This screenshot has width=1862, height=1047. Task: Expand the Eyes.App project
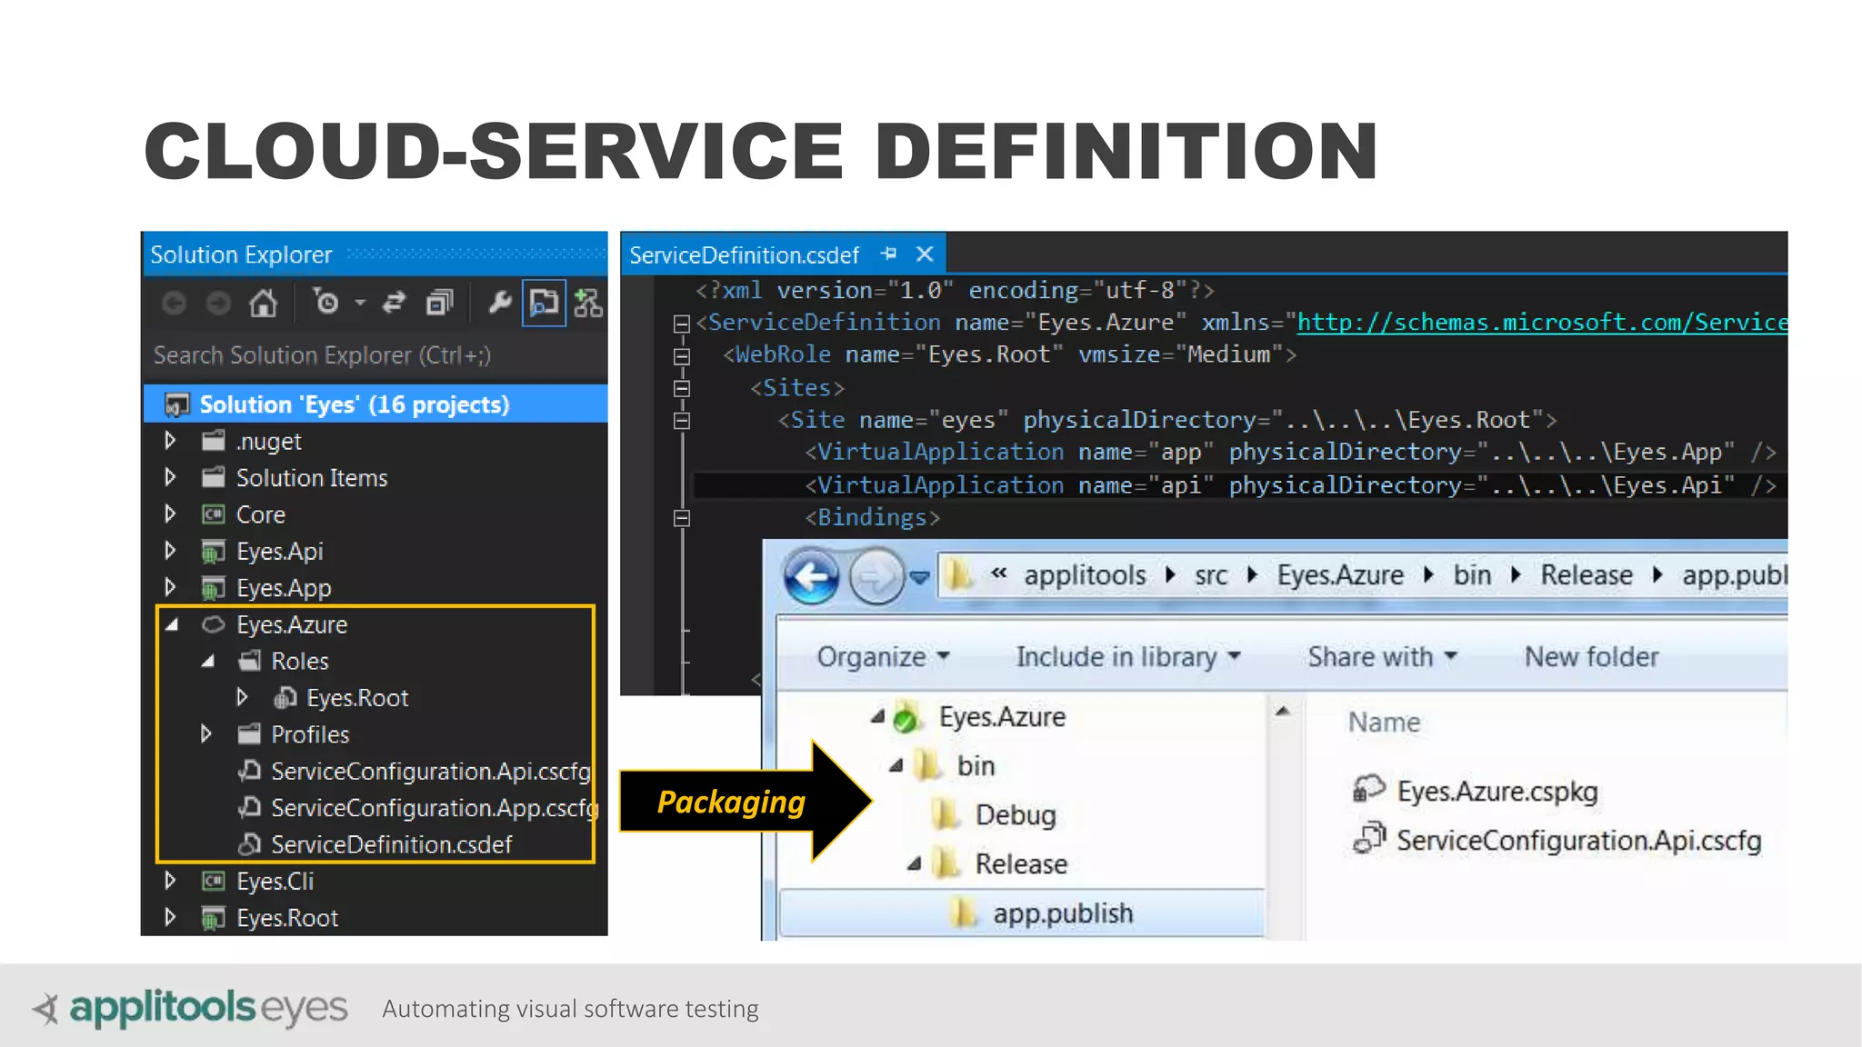pos(170,587)
